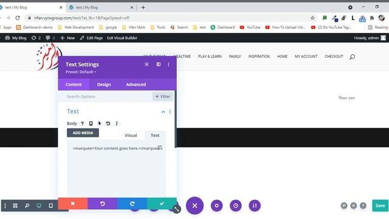
Task: Enable Body hover cursor icon
Action: pyautogui.click(x=100, y=123)
